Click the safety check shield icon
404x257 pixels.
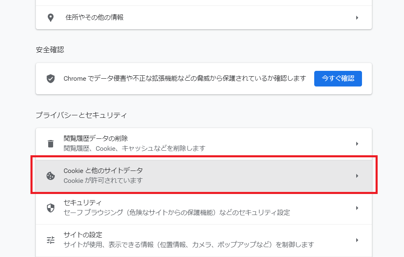[51, 79]
